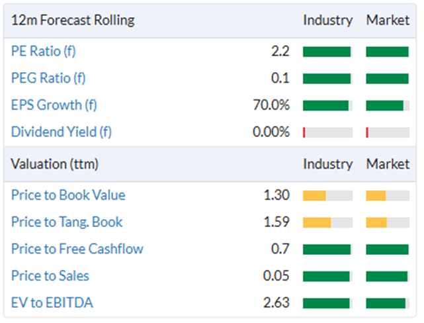Open the PE Ratio (f) link
The image size is (424, 323).
click(x=43, y=51)
